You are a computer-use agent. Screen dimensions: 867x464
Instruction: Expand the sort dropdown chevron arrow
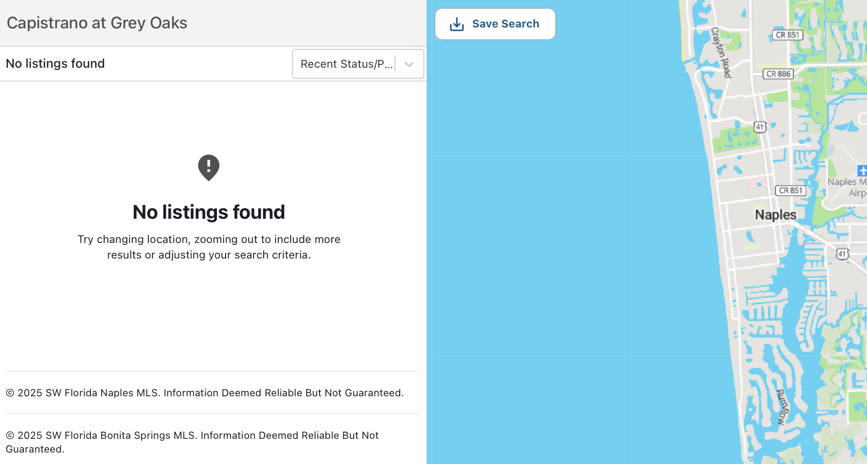(x=409, y=65)
